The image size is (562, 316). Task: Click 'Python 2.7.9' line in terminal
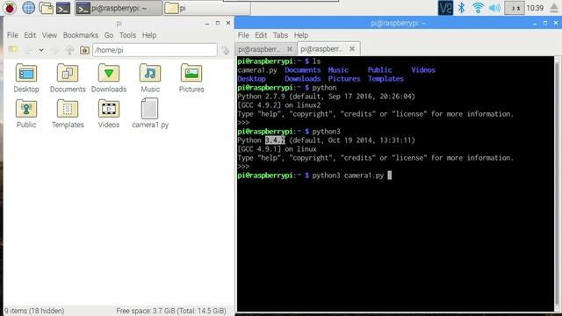click(x=326, y=97)
